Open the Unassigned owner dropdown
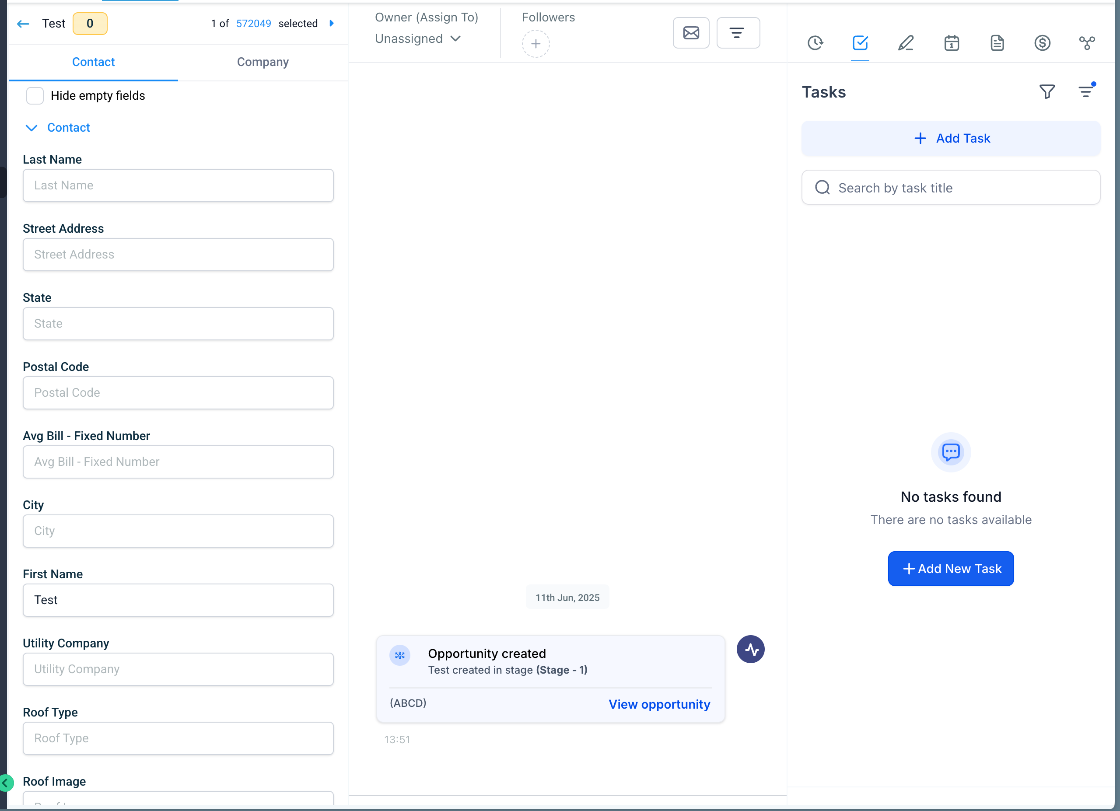 coord(418,38)
